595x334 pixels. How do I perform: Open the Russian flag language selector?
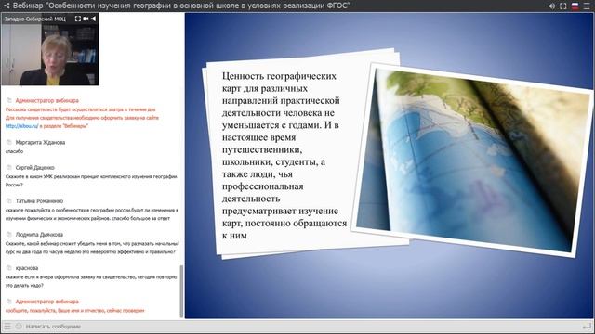pyautogui.click(x=575, y=6)
